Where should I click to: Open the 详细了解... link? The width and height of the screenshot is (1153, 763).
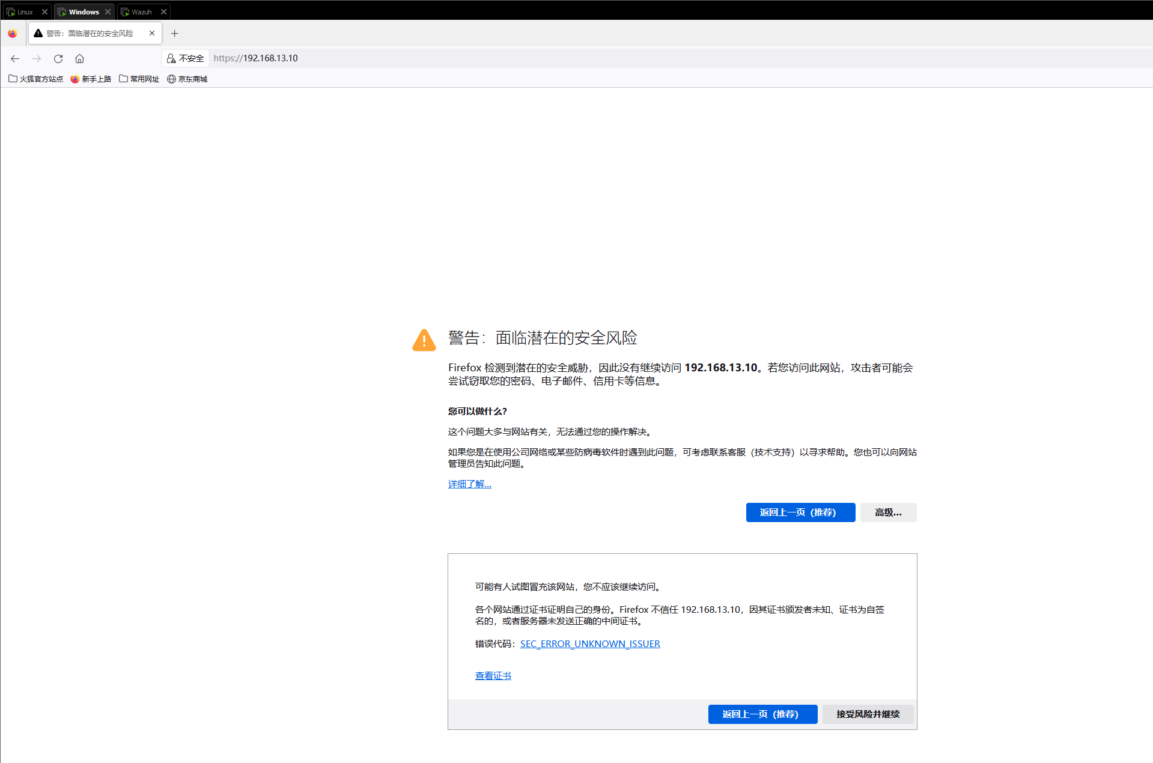(x=469, y=484)
